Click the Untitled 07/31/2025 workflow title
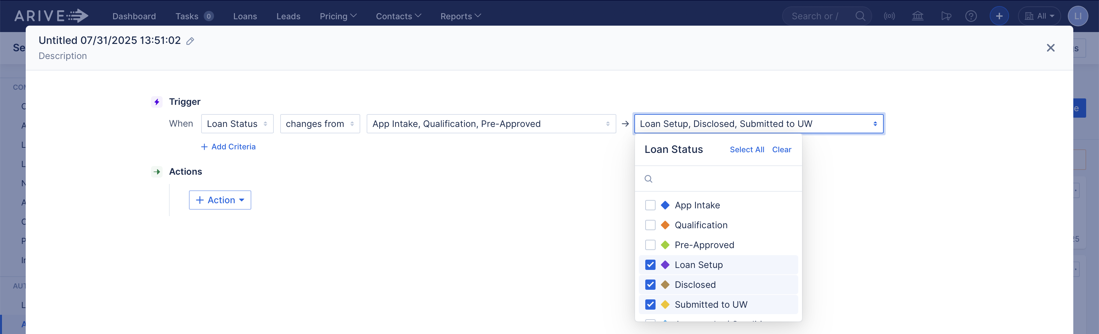Image resolution: width=1099 pixels, height=334 pixels. (110, 40)
